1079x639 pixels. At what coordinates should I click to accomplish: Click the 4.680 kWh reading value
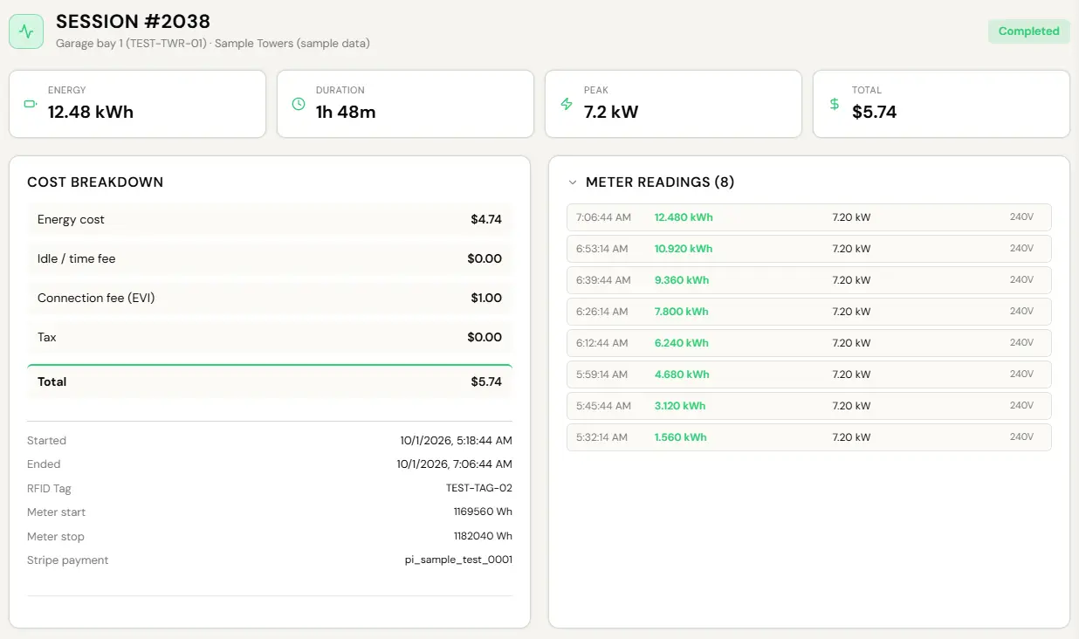click(x=682, y=374)
